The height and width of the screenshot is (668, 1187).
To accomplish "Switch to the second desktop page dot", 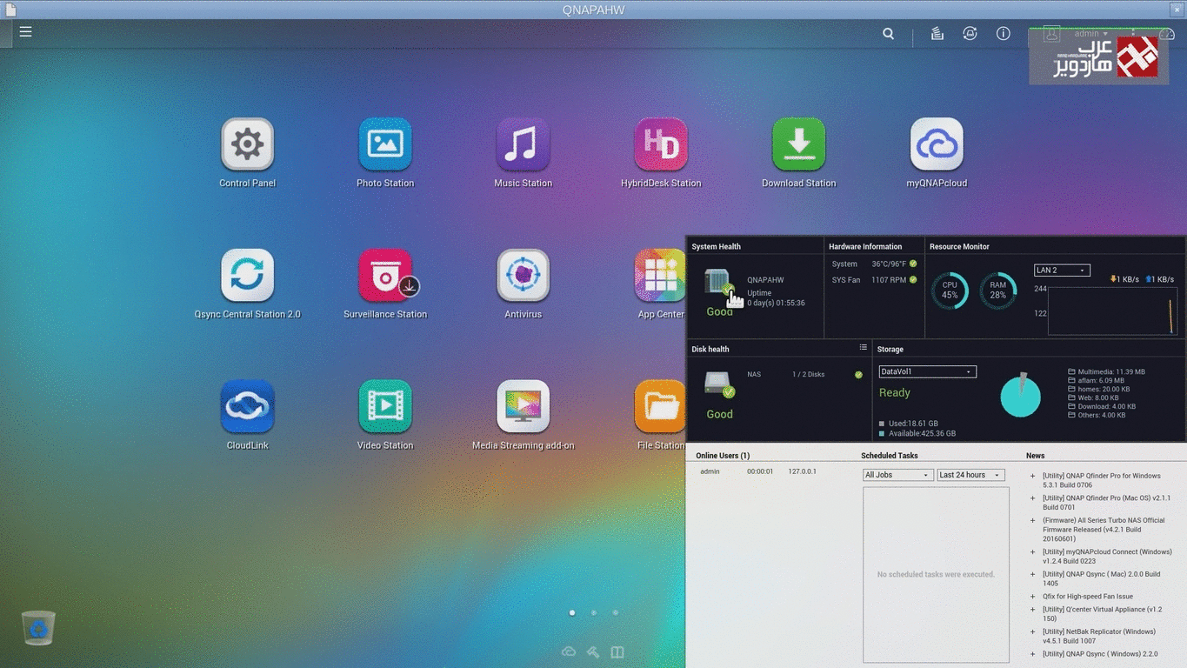I will [x=594, y=612].
